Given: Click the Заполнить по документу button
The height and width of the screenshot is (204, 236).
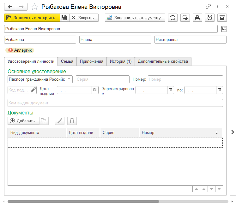Looking at the screenshot, I should tap(135, 18).
